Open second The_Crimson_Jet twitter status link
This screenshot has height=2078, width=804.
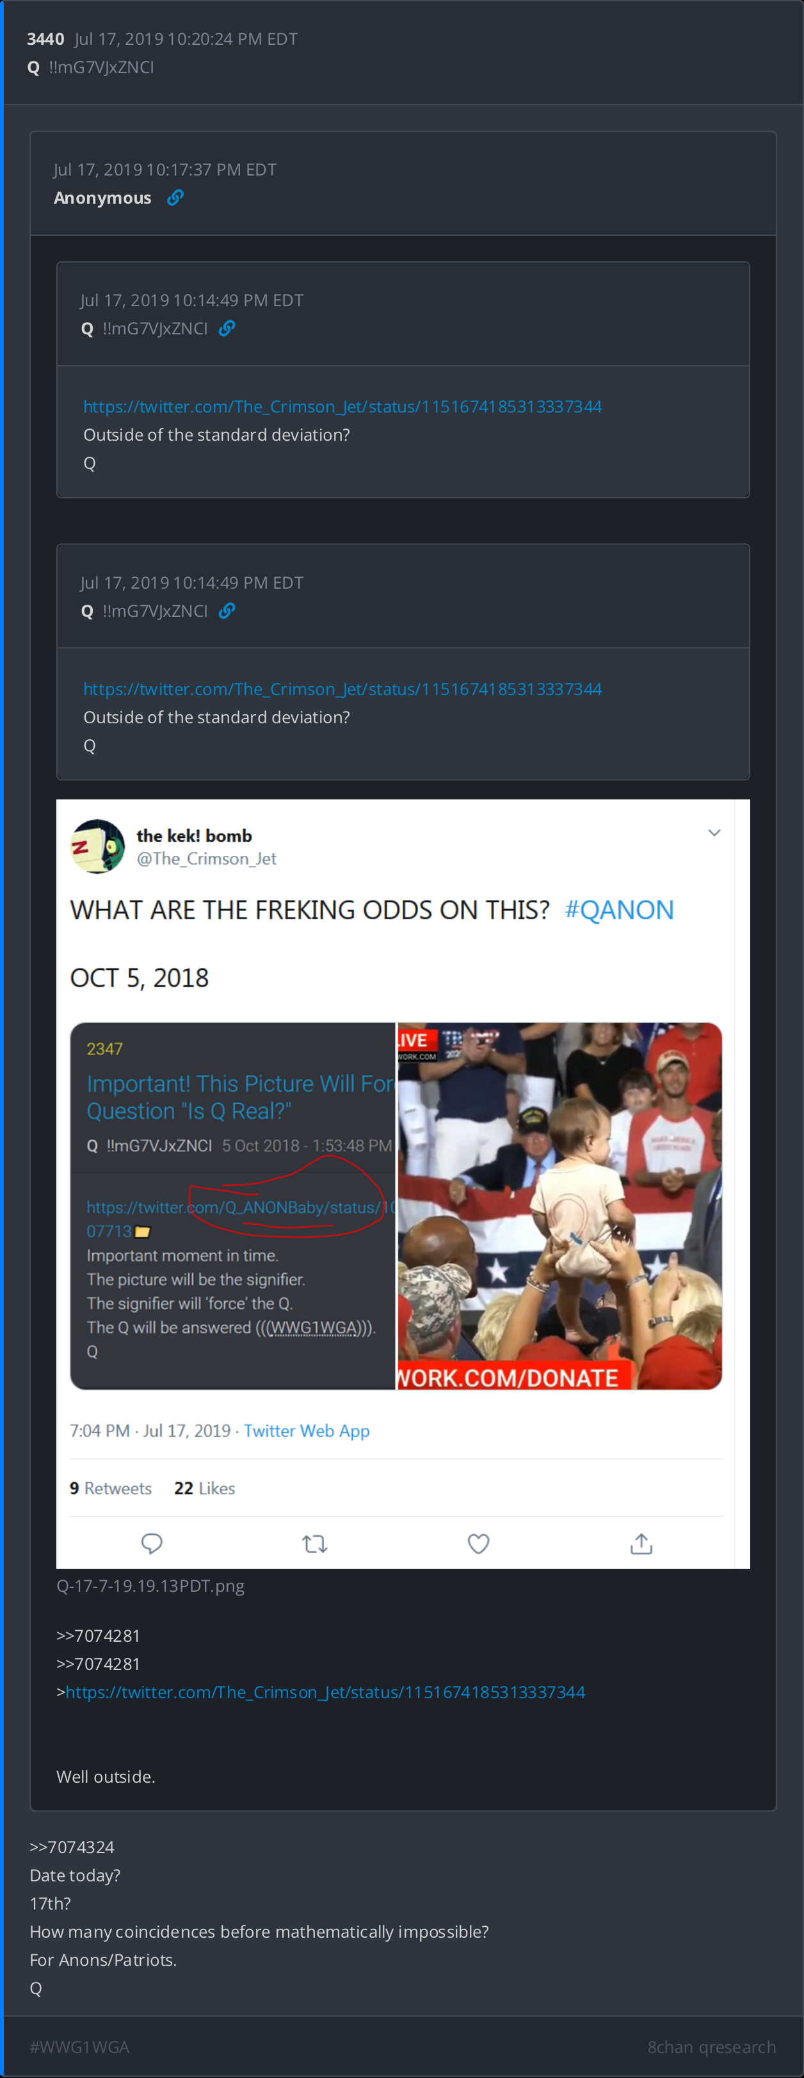(x=342, y=689)
